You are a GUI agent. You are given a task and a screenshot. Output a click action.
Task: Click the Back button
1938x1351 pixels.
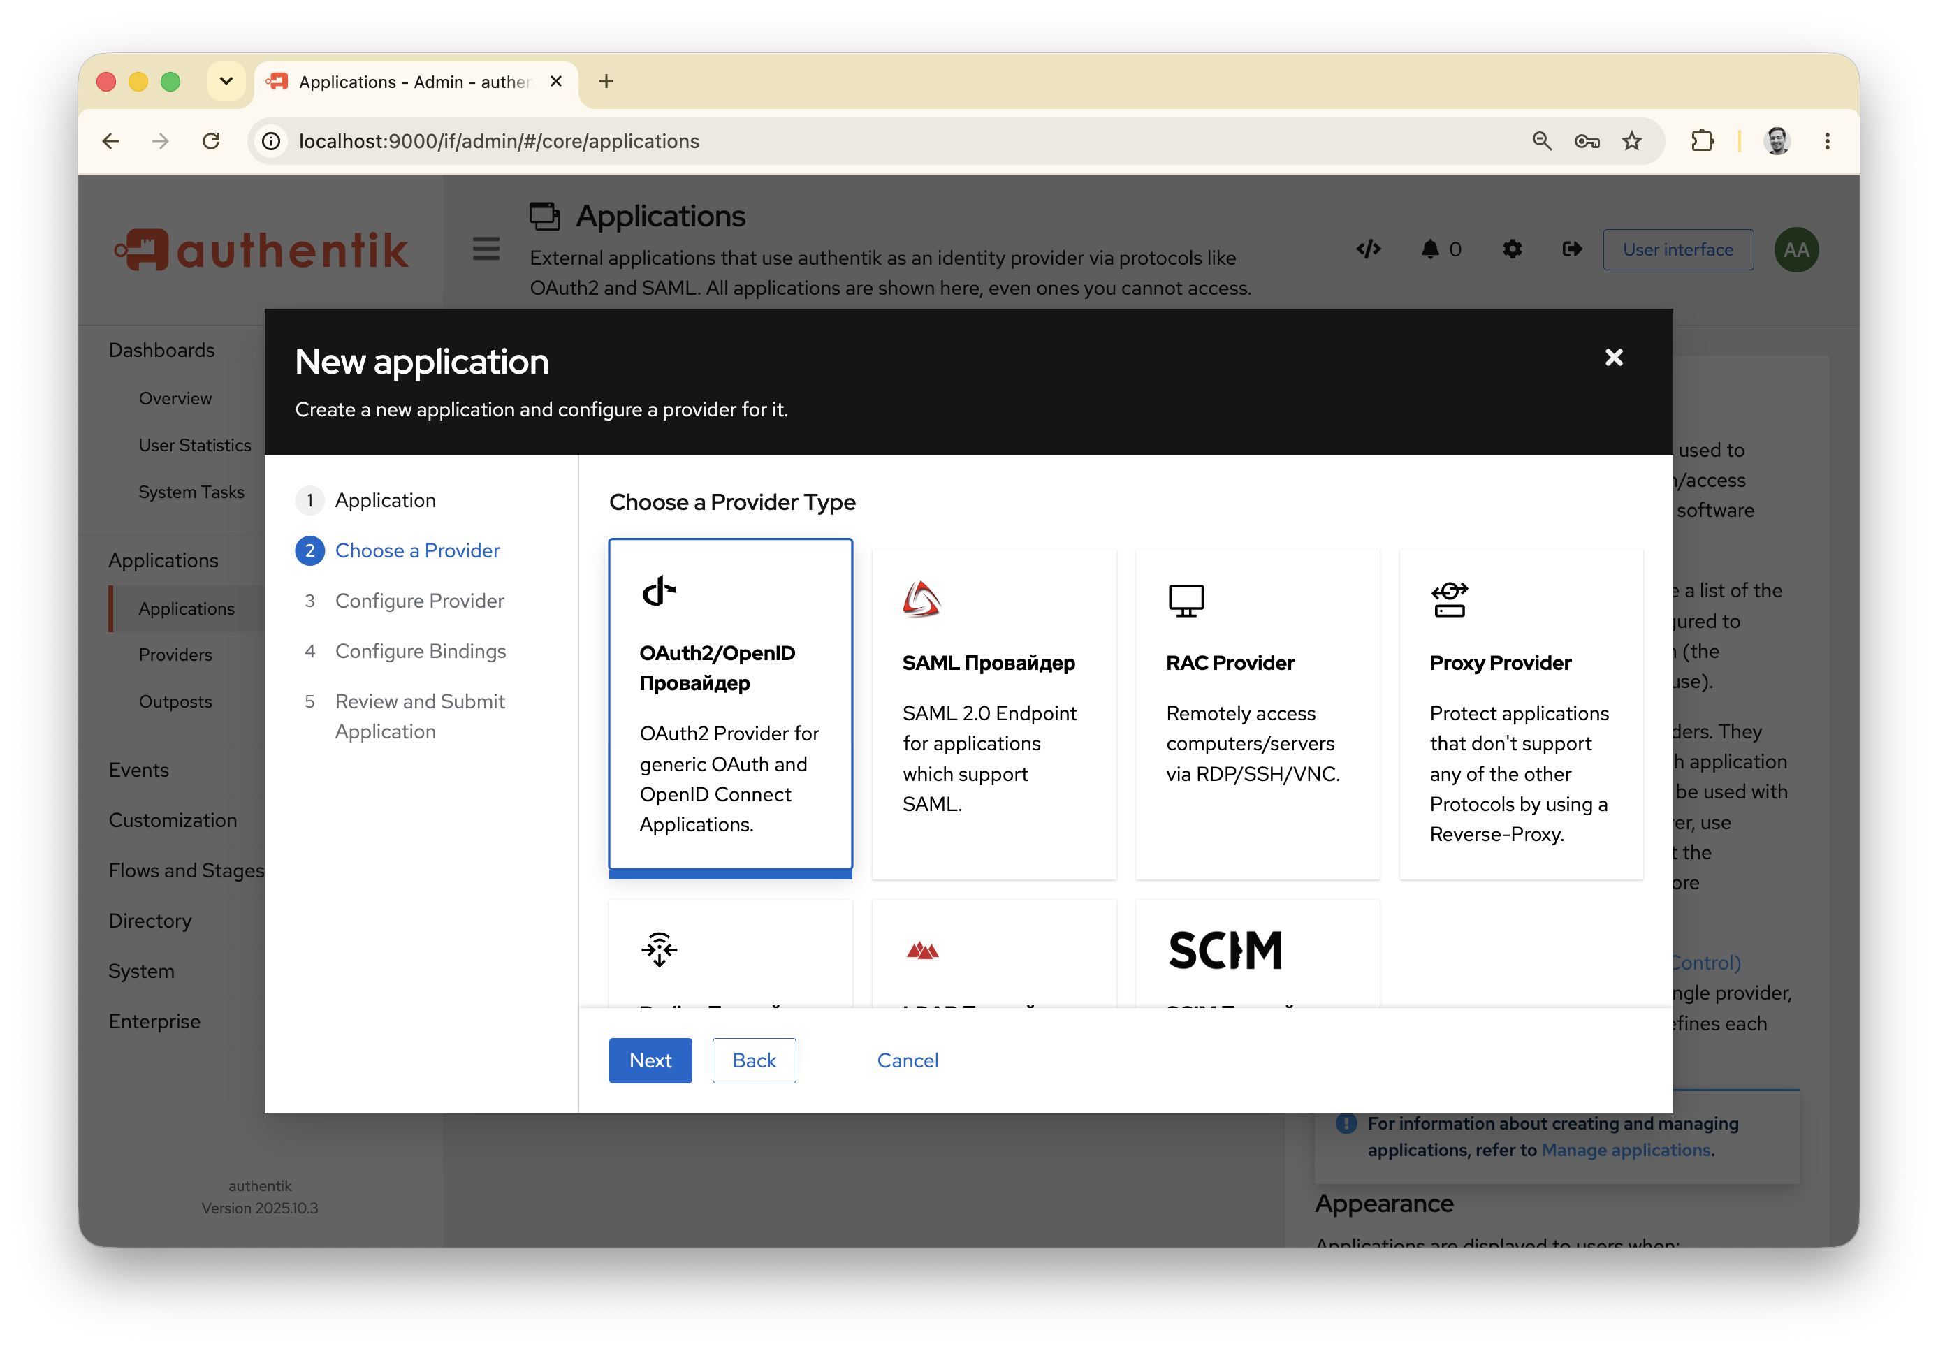point(754,1060)
